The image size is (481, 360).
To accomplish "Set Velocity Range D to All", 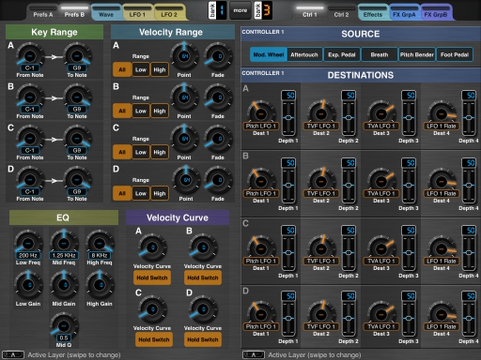I will point(122,193).
